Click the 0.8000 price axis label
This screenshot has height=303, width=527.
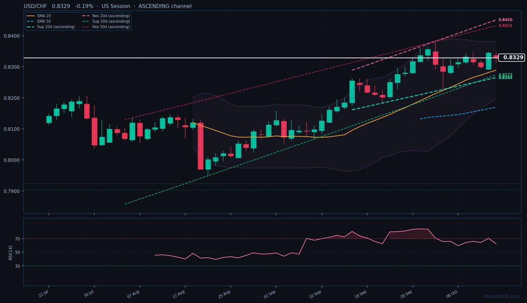tap(12, 160)
